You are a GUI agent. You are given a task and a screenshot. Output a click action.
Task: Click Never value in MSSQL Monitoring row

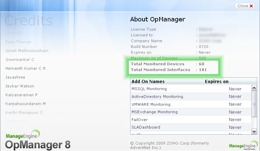coord(235,89)
